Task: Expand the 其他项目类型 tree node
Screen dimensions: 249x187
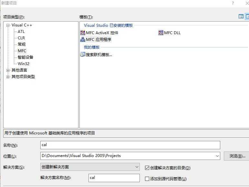Action: tap(8, 77)
